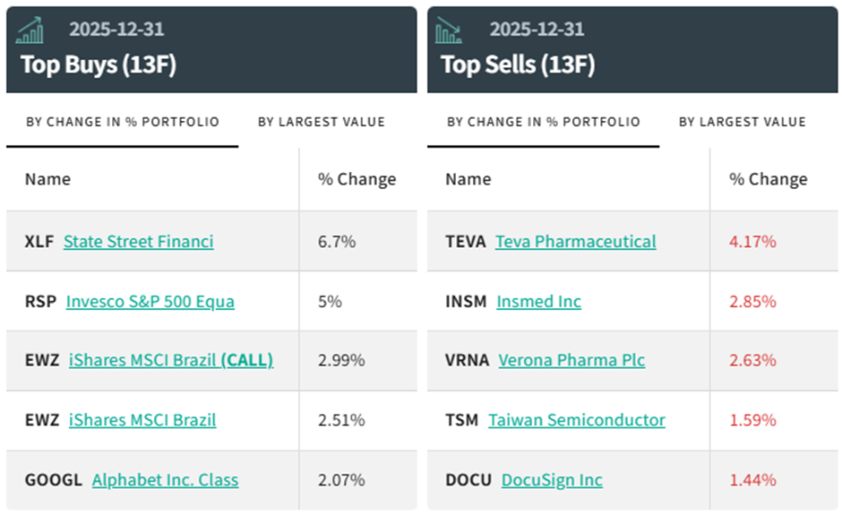Open the iShares MSCI Brazil (CALL) link
The width and height of the screenshot is (842, 515).
click(x=171, y=361)
